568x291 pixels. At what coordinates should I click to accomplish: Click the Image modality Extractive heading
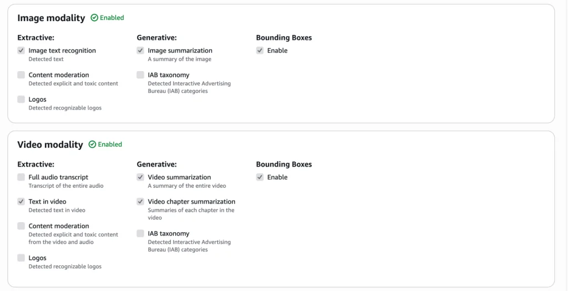point(35,37)
